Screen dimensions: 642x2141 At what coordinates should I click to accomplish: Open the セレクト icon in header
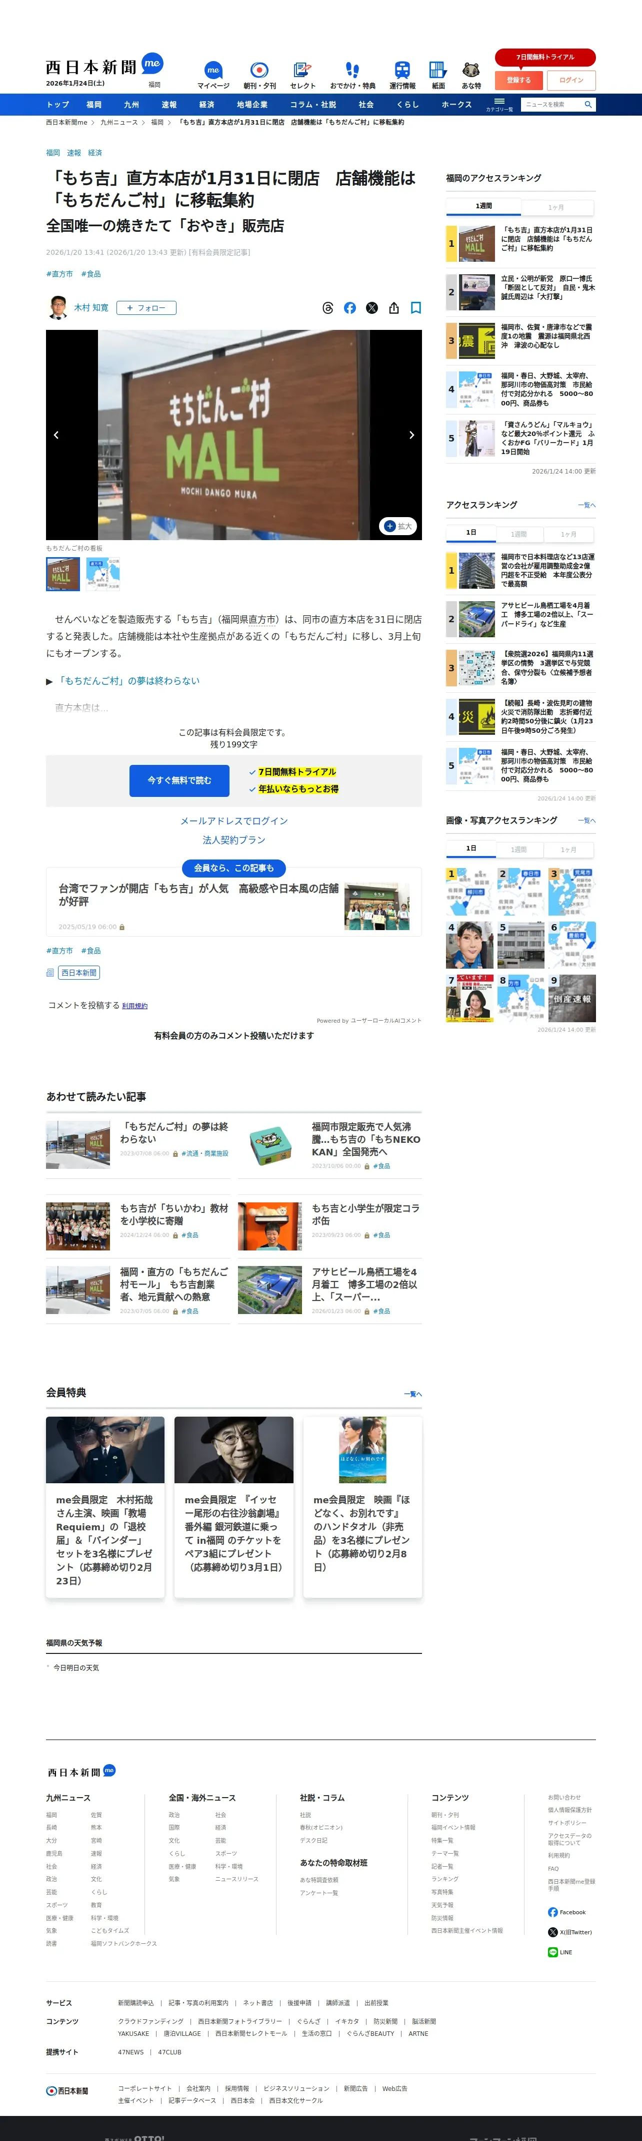(302, 75)
